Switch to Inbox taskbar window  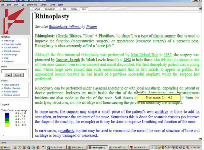(56, 147)
